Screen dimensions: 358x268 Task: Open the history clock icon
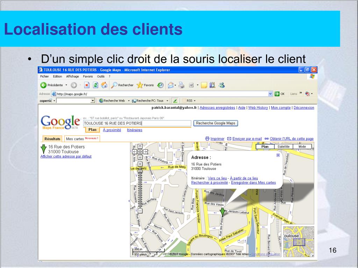(x=160, y=85)
